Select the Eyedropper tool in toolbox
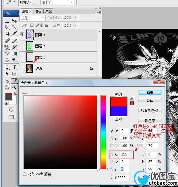This screenshot has height=187, width=178. coord(15,81)
